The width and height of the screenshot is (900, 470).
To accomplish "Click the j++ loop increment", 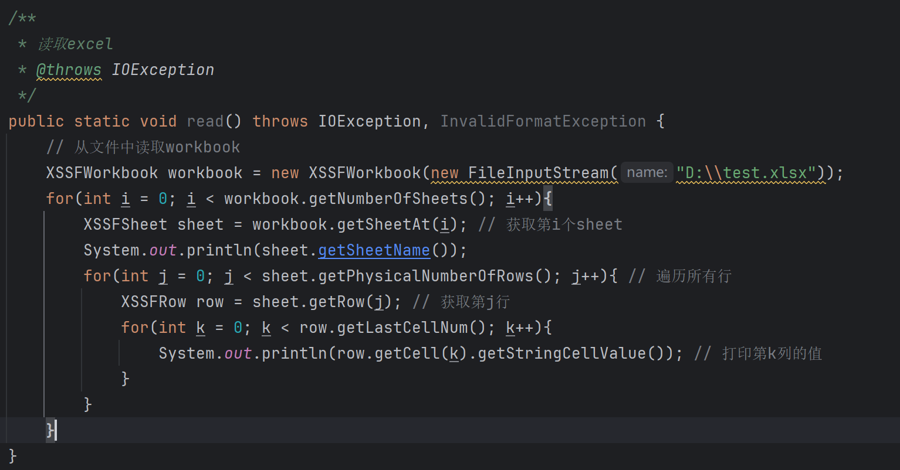I will click(586, 276).
